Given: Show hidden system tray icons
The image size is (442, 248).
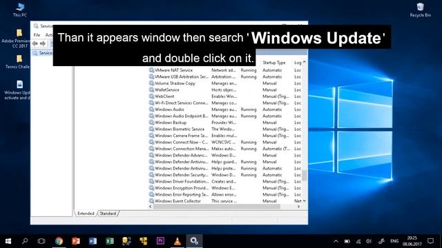Looking at the screenshot, I should (336, 241).
